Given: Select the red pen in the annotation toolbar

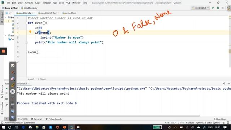Looking at the screenshot, I should point(13,72).
